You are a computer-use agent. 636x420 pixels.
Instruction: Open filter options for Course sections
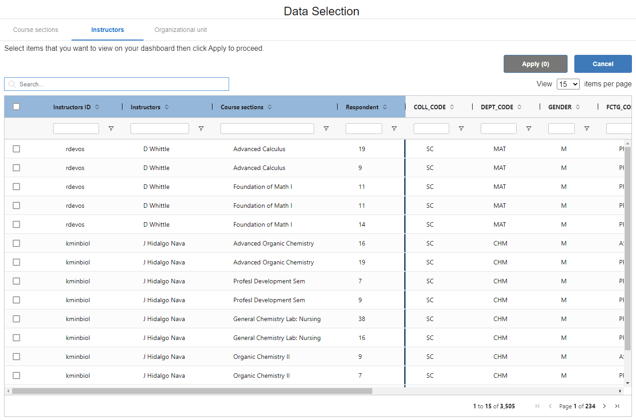pos(326,129)
